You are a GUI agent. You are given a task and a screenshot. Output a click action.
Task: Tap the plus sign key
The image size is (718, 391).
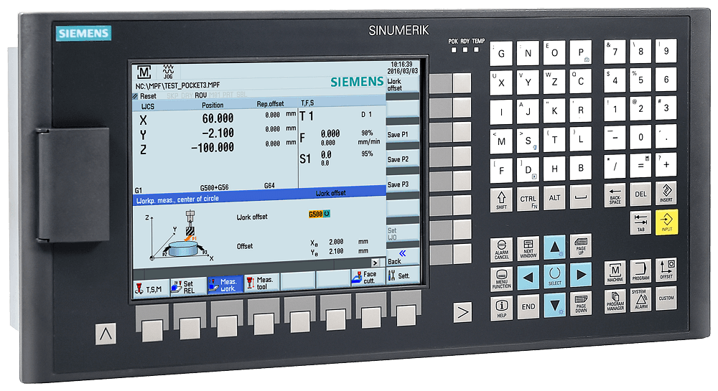666,164
